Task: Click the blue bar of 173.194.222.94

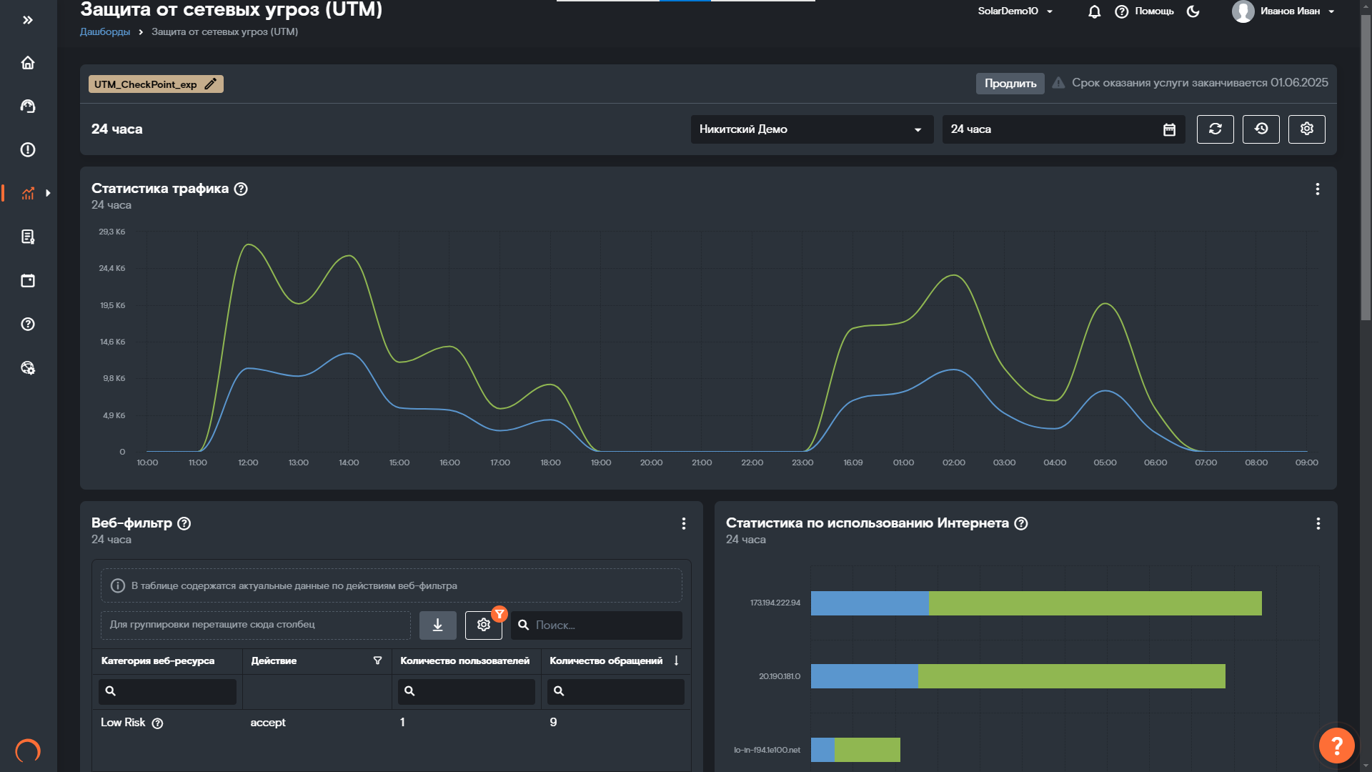Action: coord(869,603)
